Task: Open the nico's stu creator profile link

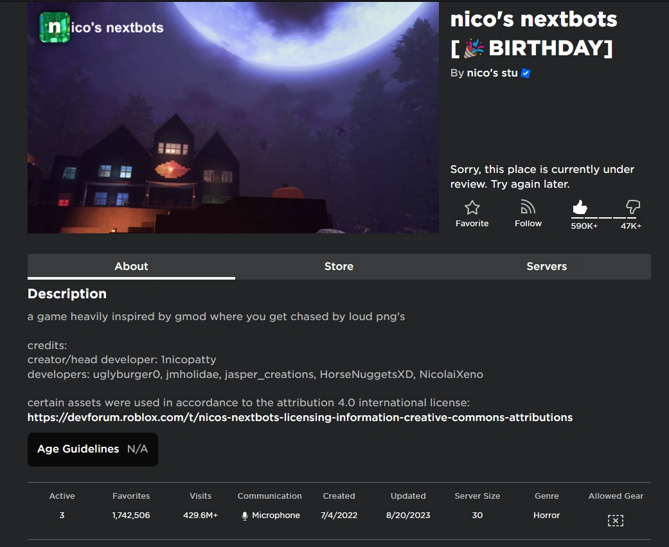Action: [x=492, y=73]
